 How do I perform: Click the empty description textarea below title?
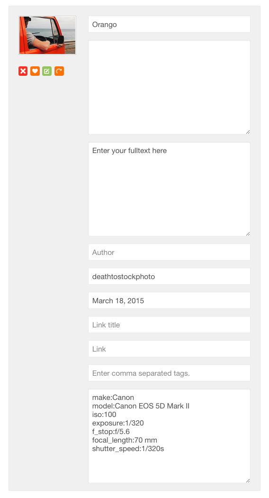[169, 87]
